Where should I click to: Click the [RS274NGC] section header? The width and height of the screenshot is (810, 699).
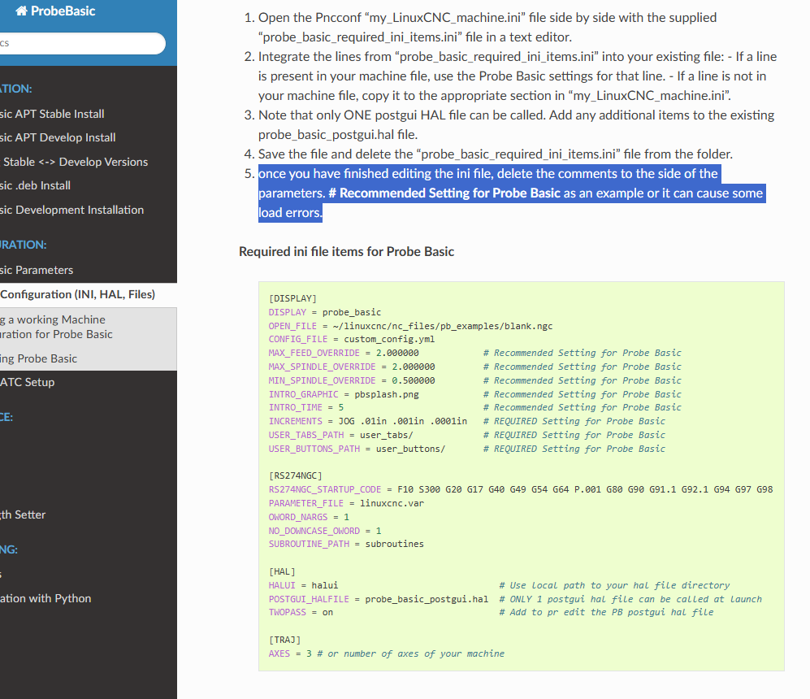point(295,475)
